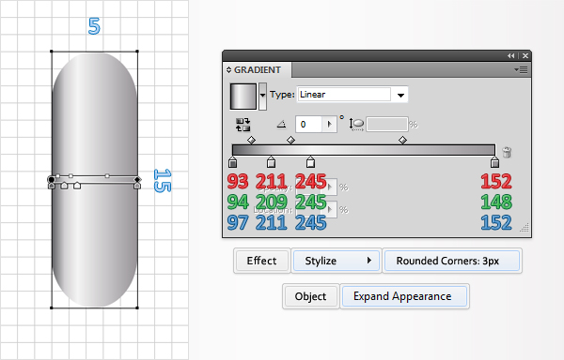Click the Object menu button
The width and height of the screenshot is (564, 360).
pos(310,296)
